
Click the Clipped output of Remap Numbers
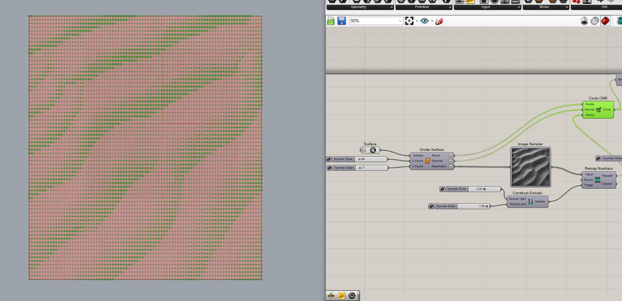click(607, 184)
